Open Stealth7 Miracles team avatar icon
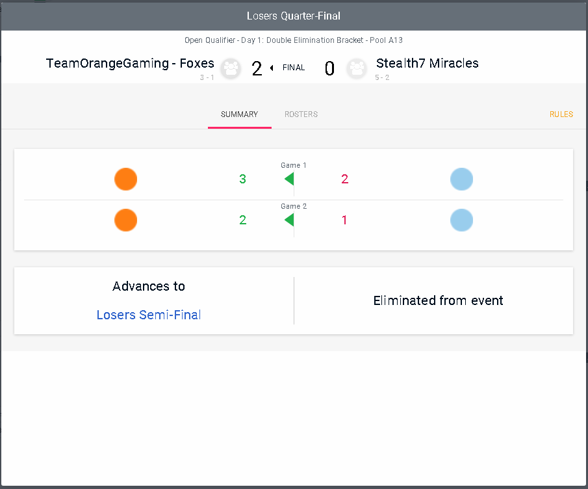The width and height of the screenshot is (588, 489). (x=357, y=69)
